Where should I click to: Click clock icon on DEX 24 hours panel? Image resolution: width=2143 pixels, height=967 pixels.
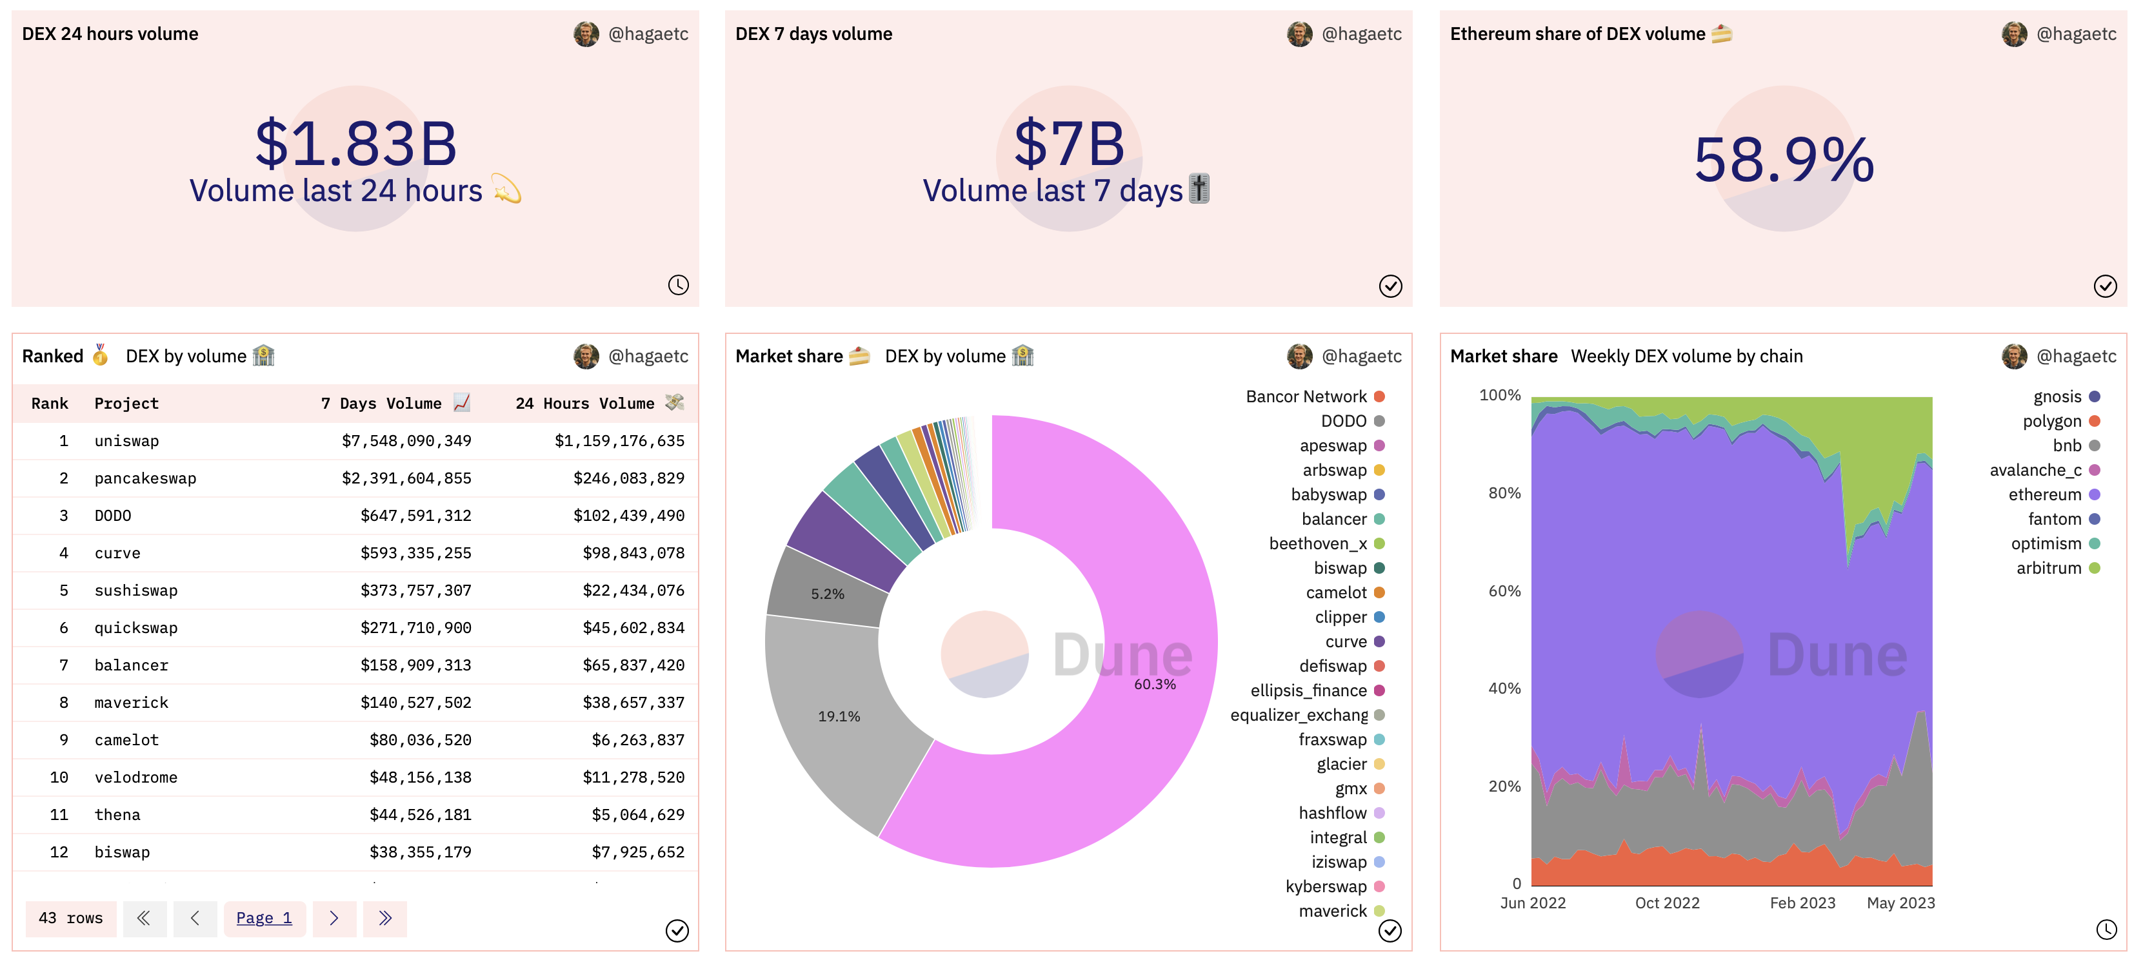click(678, 285)
